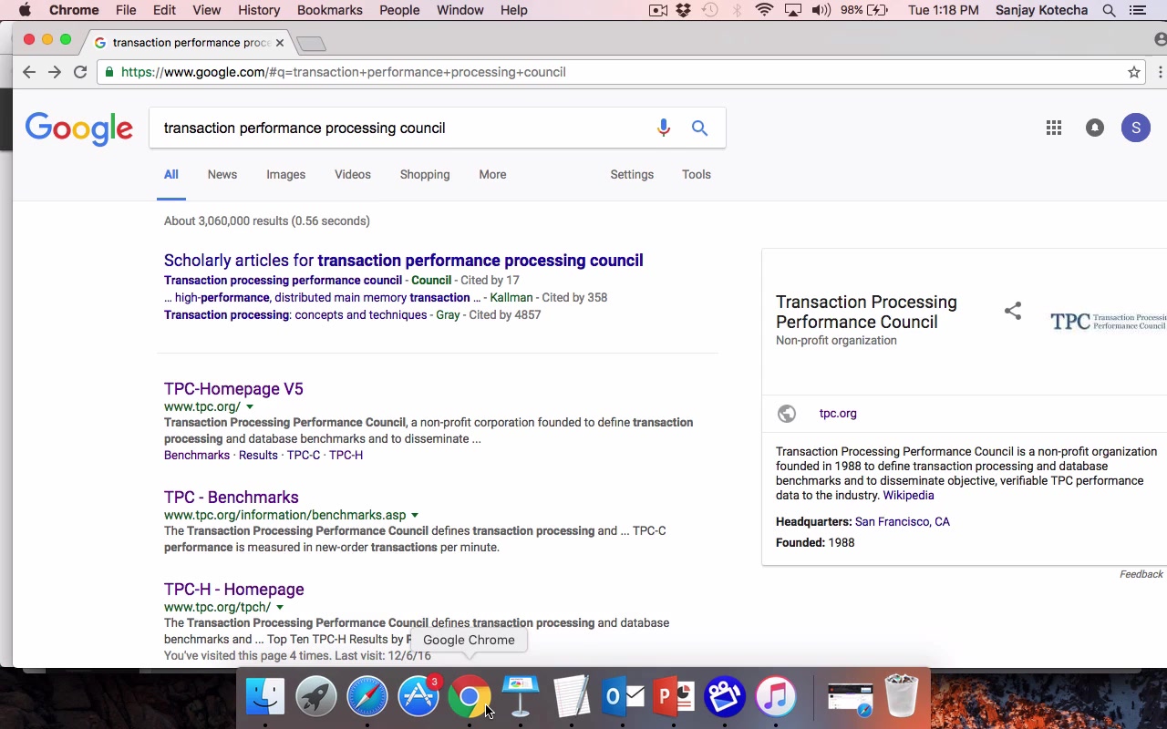Open Scholarly articles for transaction performance processing council
This screenshot has width=1167, height=729.
pos(404,261)
